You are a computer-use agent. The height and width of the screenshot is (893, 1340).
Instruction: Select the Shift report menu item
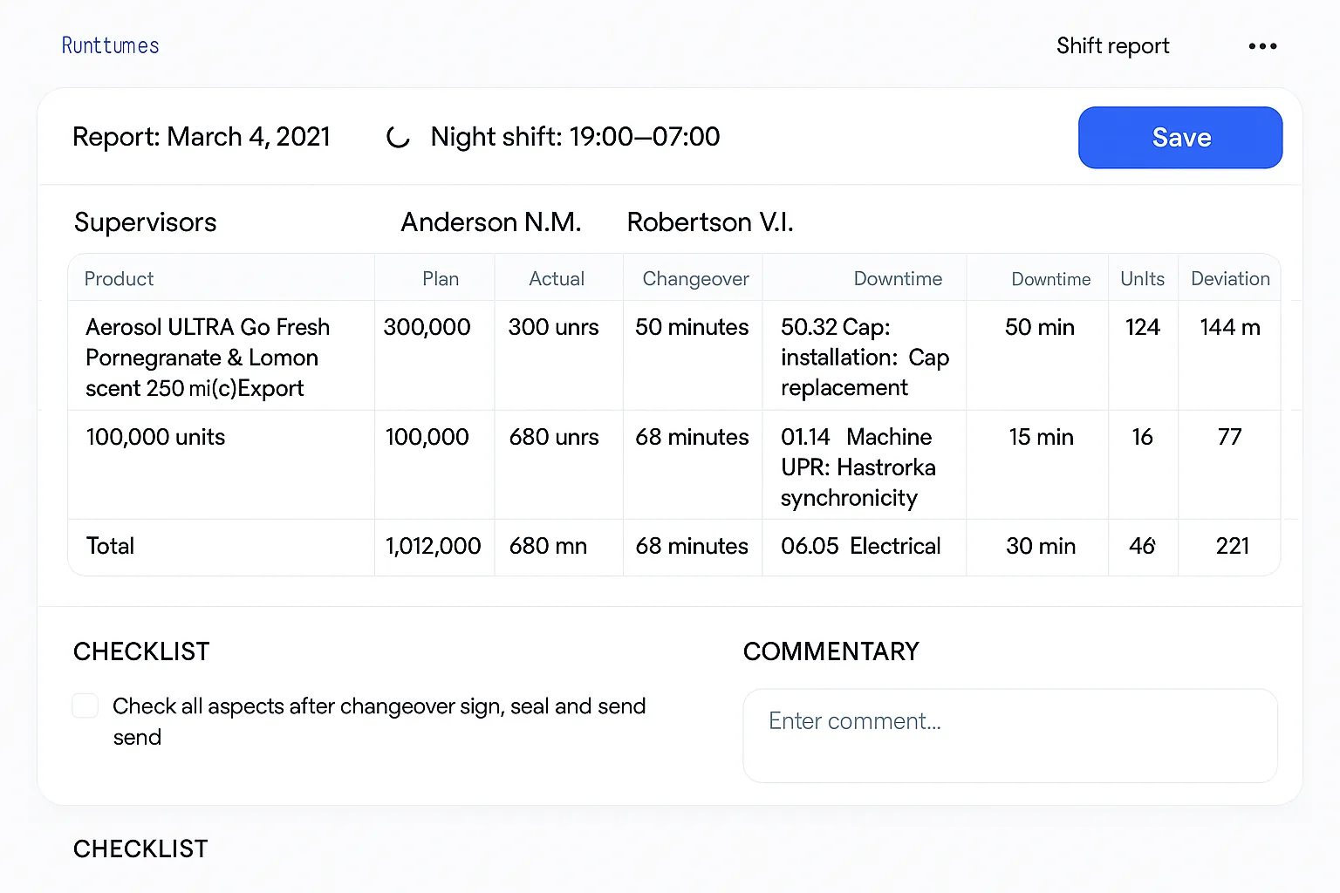pyautogui.click(x=1112, y=46)
